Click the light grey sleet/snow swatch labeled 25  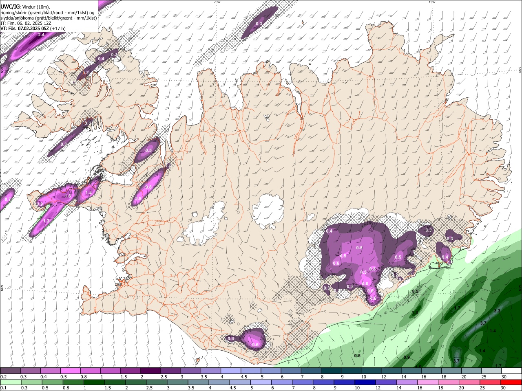pyautogui.click(x=491, y=371)
